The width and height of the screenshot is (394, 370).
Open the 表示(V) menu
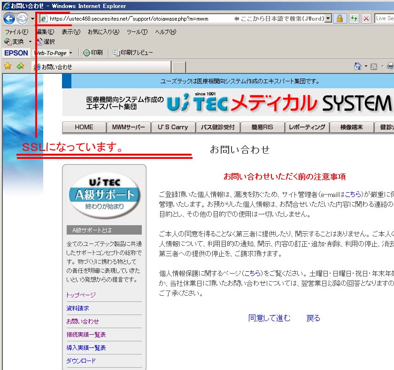pos(71,32)
